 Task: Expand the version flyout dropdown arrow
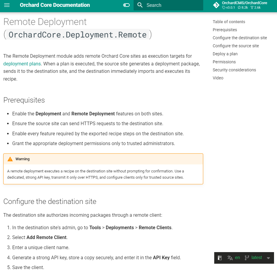[x=268, y=258]
